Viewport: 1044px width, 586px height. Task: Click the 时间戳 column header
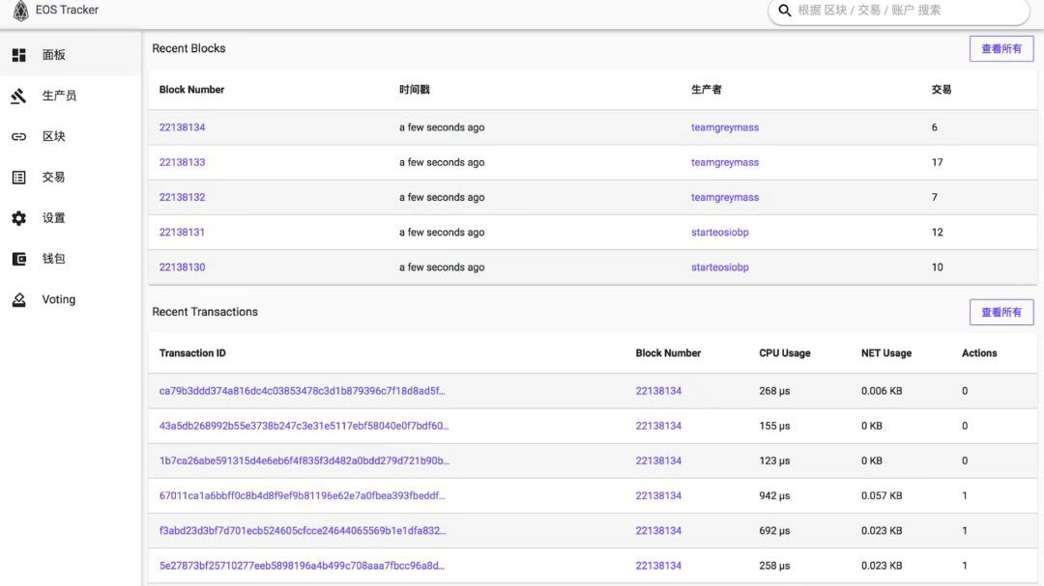tap(414, 90)
